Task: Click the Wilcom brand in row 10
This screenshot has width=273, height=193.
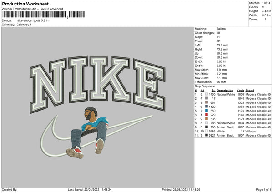Action: pyautogui.click(x=251, y=132)
